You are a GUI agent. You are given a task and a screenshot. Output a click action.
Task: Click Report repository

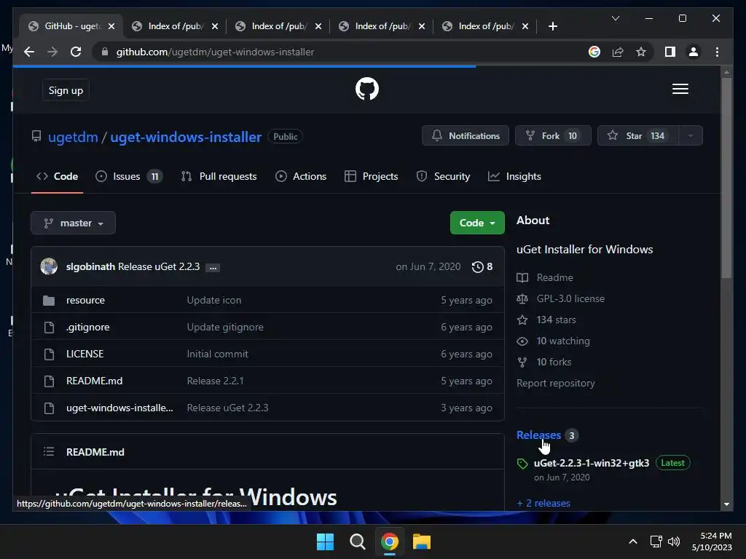click(x=556, y=383)
